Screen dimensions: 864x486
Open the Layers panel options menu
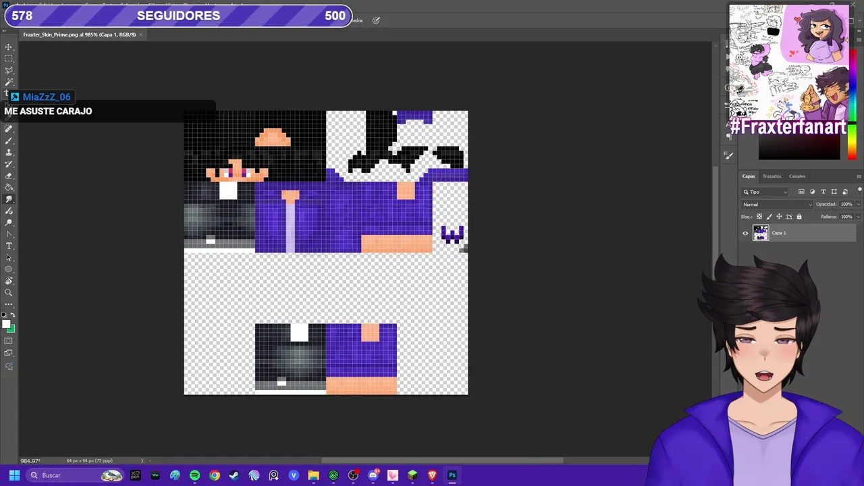859,176
